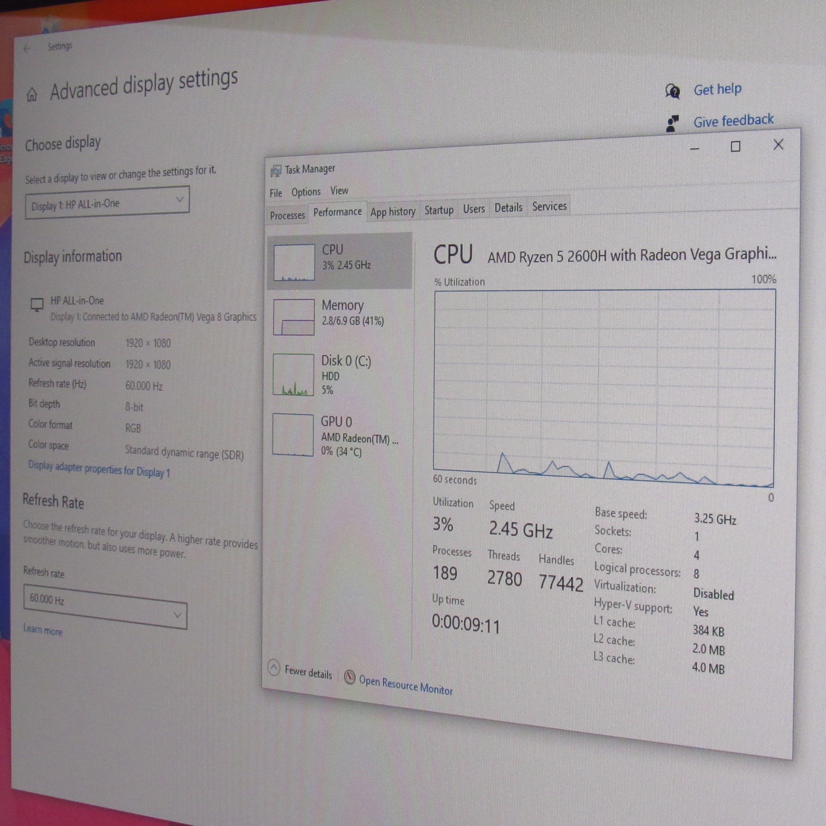Open the 60.000 Hz refresh rate dropdown
Screen dimensions: 826x826
(105, 607)
